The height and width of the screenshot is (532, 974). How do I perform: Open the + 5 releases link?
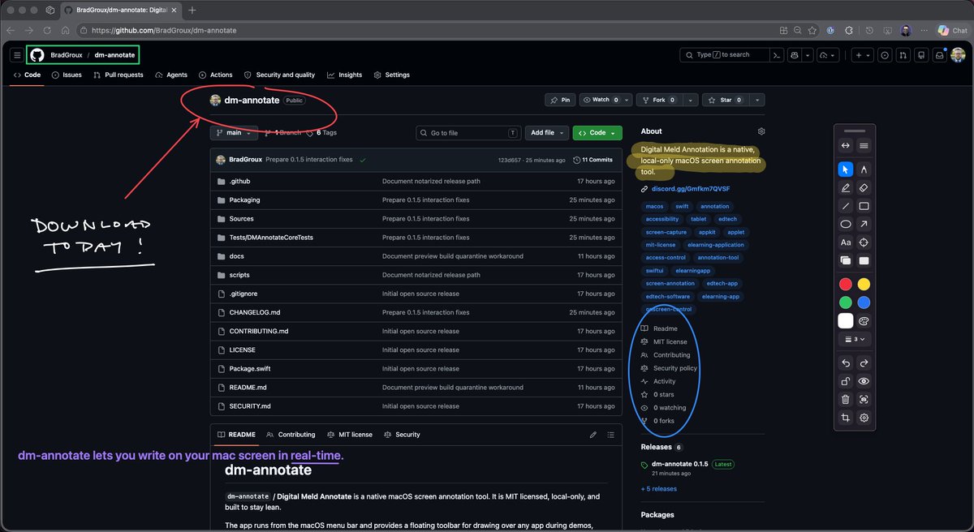point(658,489)
